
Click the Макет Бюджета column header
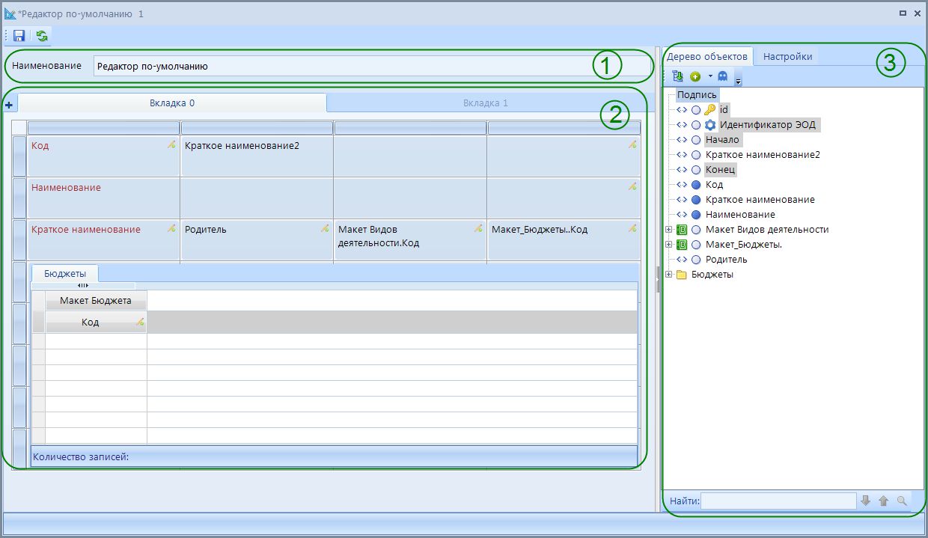coord(96,301)
